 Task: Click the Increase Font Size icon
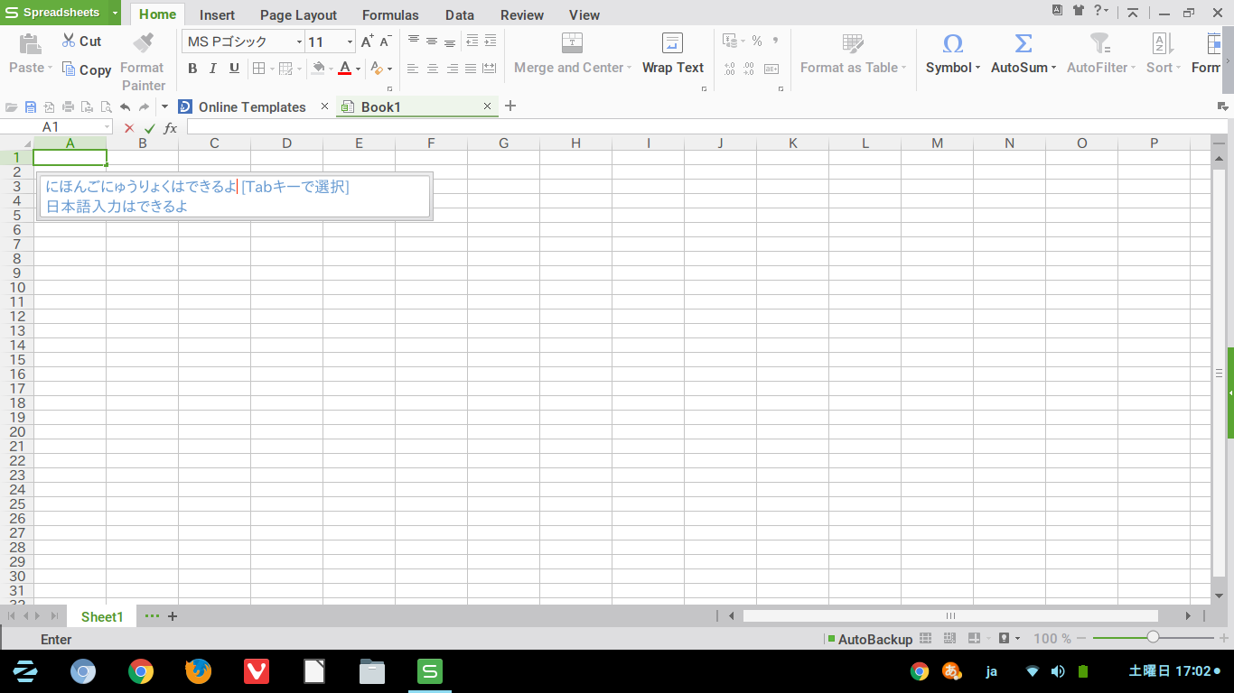[366, 42]
